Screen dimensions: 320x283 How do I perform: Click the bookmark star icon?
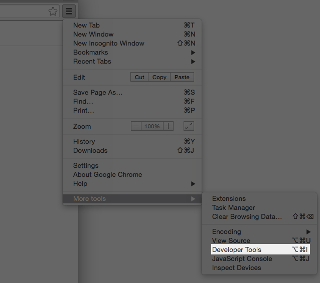53,12
